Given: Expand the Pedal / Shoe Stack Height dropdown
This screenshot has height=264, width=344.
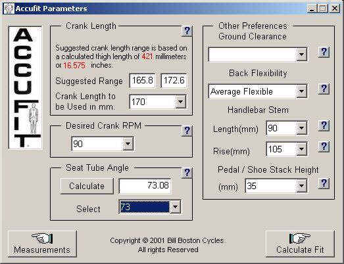Looking at the screenshot, I should click(302, 186).
